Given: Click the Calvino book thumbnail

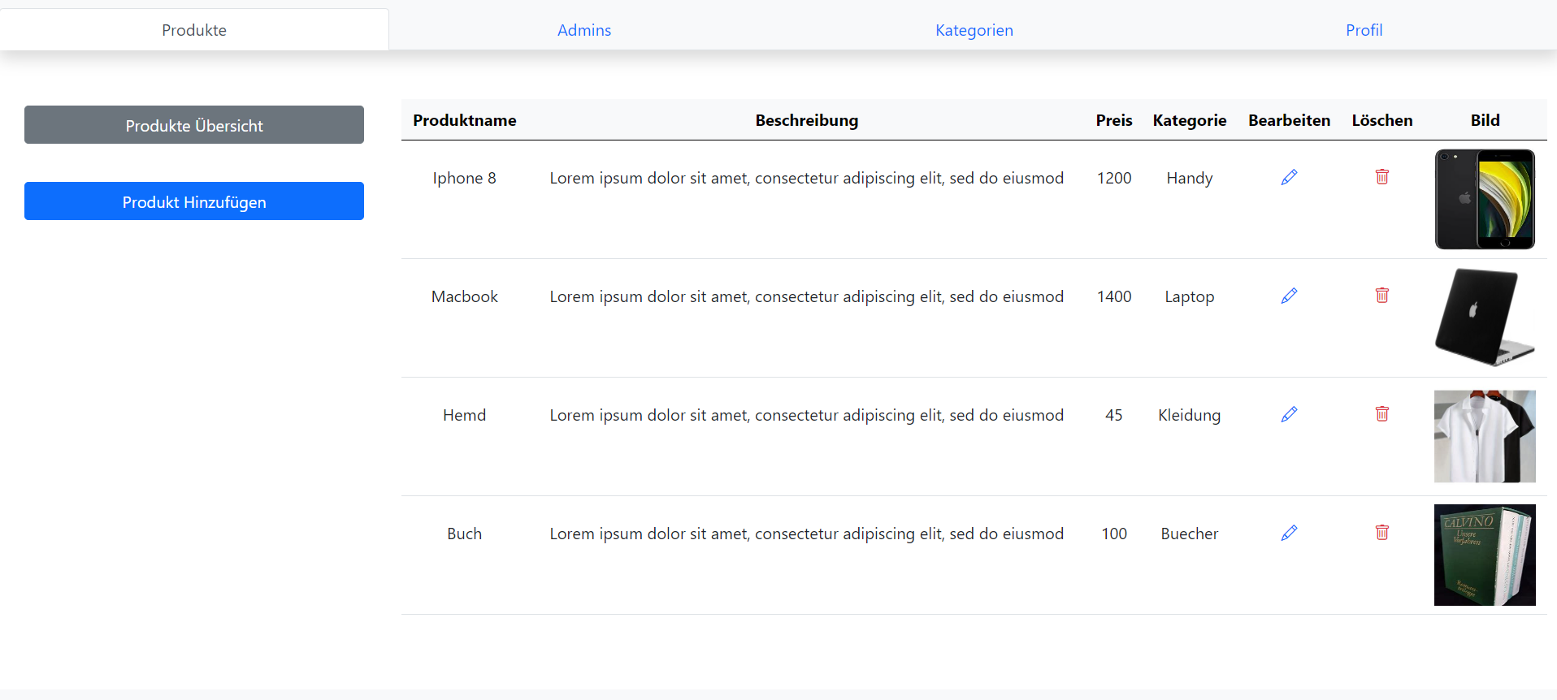Looking at the screenshot, I should coord(1485,555).
